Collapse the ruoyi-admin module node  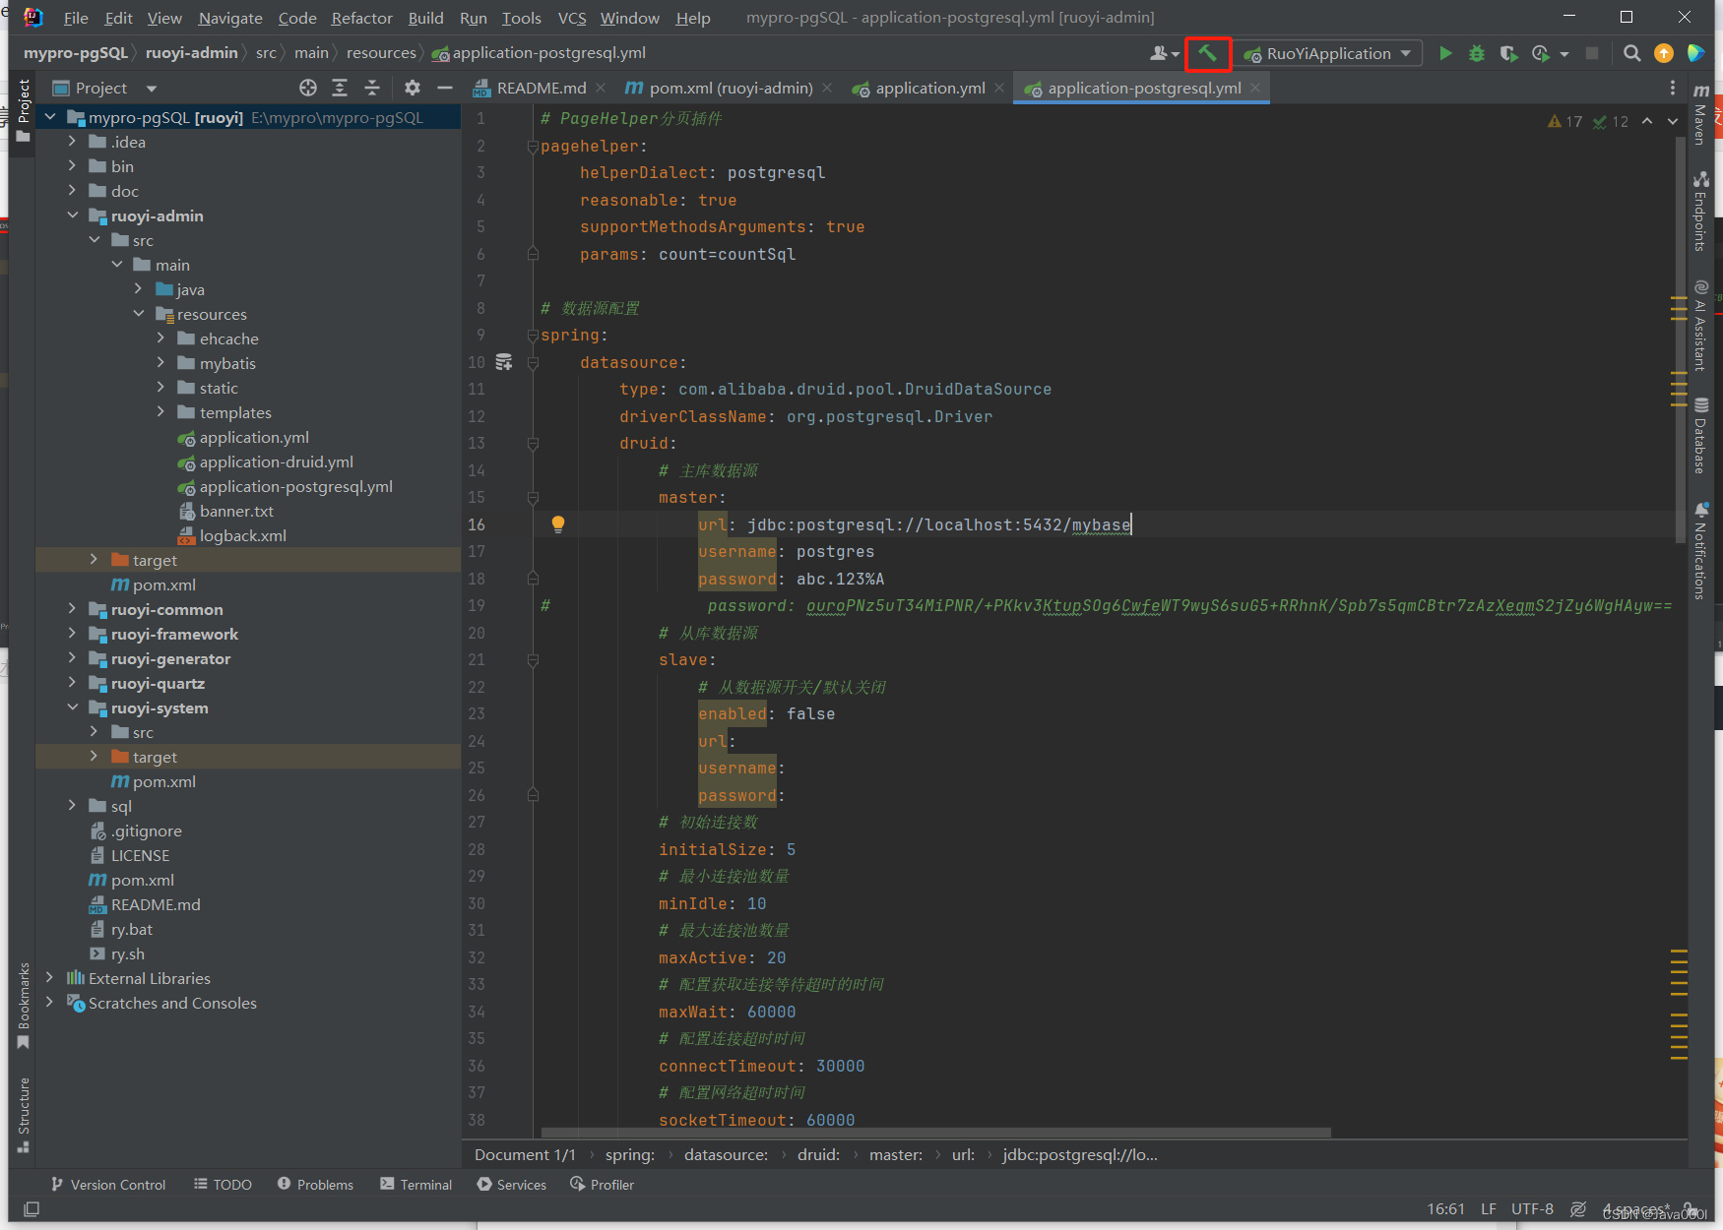(73, 215)
